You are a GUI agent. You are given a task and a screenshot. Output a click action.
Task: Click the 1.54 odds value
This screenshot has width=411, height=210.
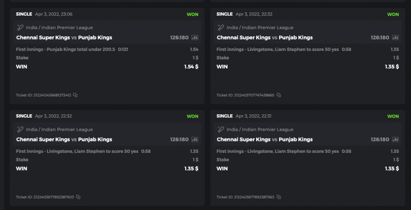(194, 49)
